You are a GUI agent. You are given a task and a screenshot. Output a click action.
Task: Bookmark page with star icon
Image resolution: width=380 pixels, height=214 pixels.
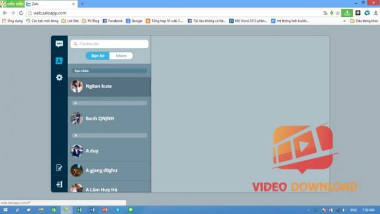[338, 13]
